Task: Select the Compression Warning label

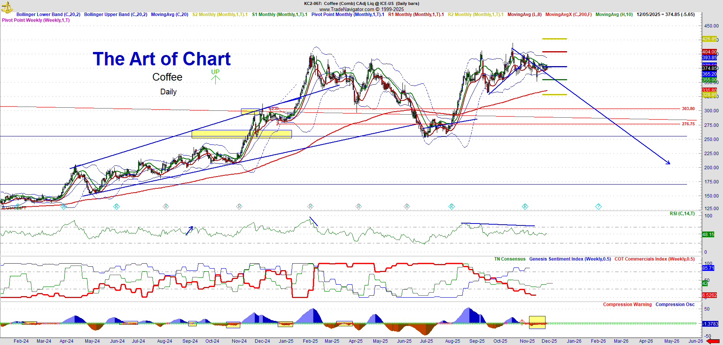Action: (x=627, y=305)
